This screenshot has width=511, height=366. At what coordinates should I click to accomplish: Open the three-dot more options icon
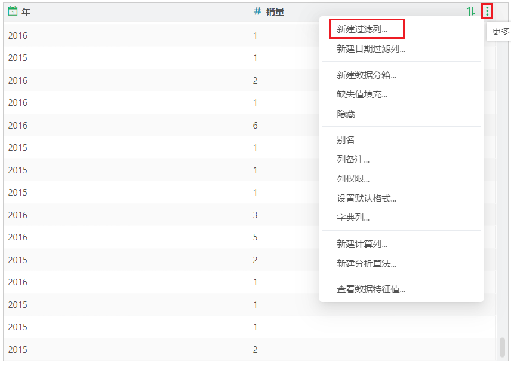click(487, 11)
